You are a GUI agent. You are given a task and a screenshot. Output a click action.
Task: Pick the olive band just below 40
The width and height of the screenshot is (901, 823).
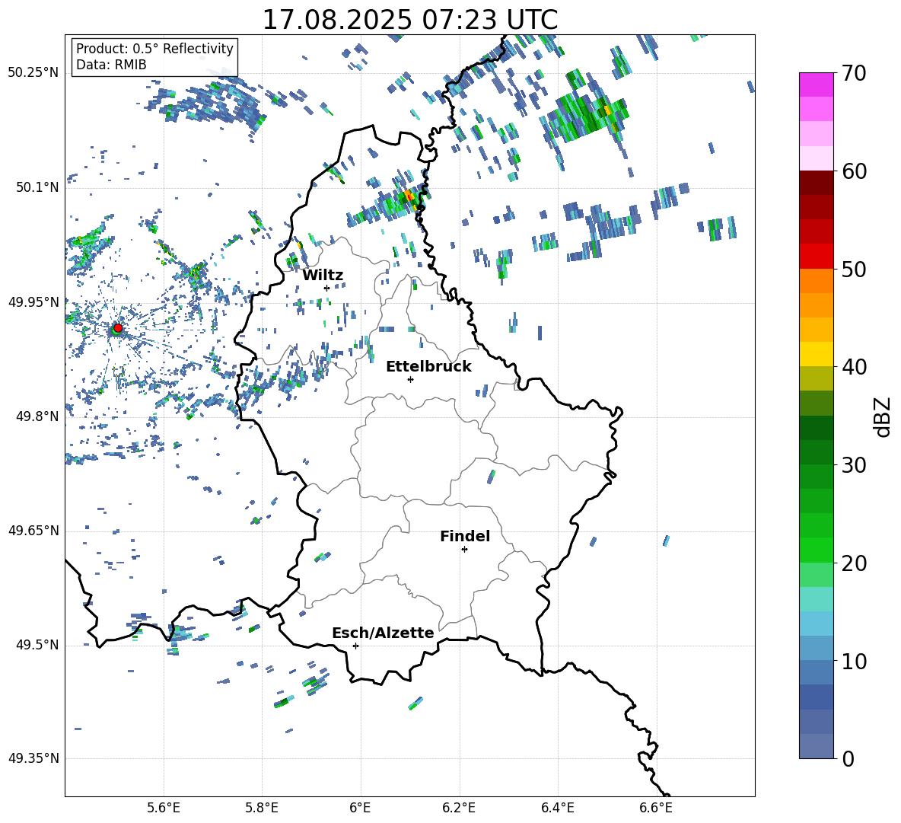(x=816, y=378)
